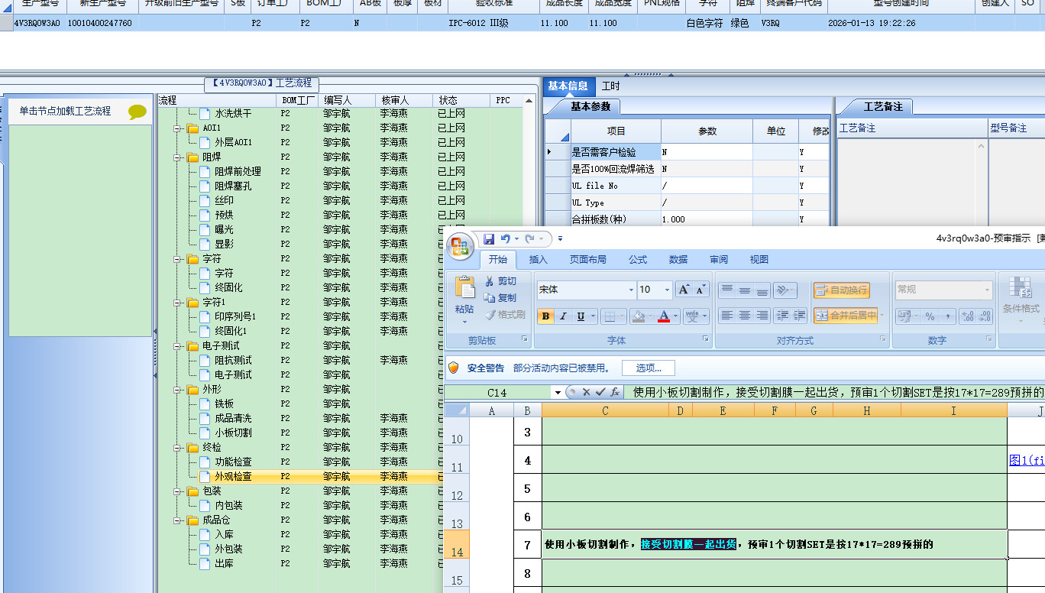Click 单击节点加载工艺流程 button
This screenshot has width=1045, height=593.
coord(65,112)
